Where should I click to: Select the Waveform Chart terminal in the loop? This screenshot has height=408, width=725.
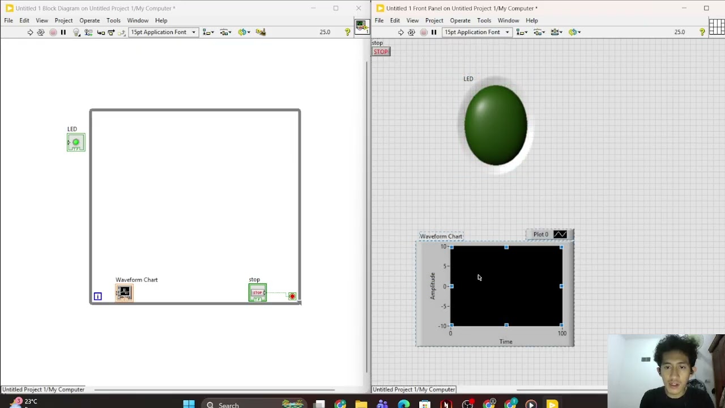pos(125,292)
